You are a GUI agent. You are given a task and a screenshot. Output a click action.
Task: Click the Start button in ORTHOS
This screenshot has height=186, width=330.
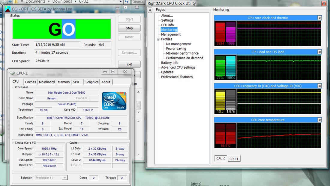click(129, 19)
